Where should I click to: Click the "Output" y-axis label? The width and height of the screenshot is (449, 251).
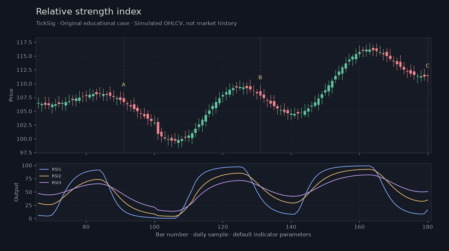tap(16, 192)
